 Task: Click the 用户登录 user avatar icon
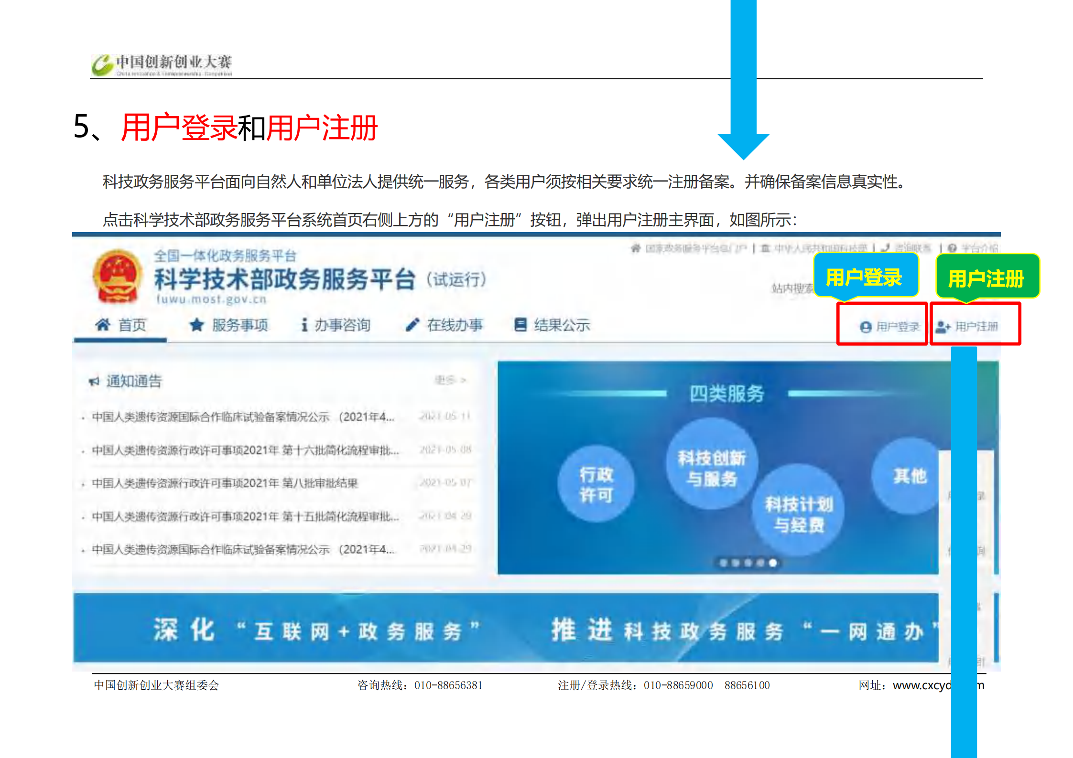click(x=866, y=327)
